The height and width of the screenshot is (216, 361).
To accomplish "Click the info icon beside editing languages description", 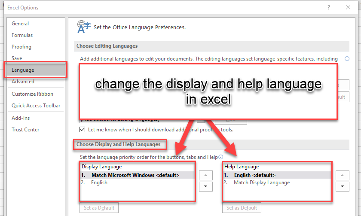I will tap(347, 59).
